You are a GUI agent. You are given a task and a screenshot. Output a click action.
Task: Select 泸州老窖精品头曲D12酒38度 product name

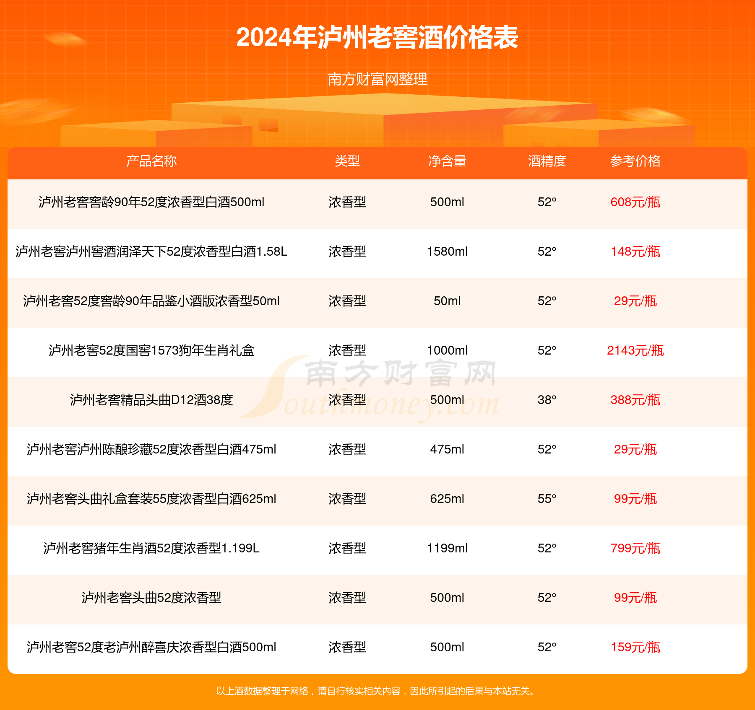[151, 400]
